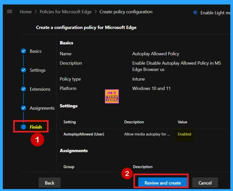Click 'Allow media autoplay for ...' description
233x191 pixels.
click(x=147, y=134)
